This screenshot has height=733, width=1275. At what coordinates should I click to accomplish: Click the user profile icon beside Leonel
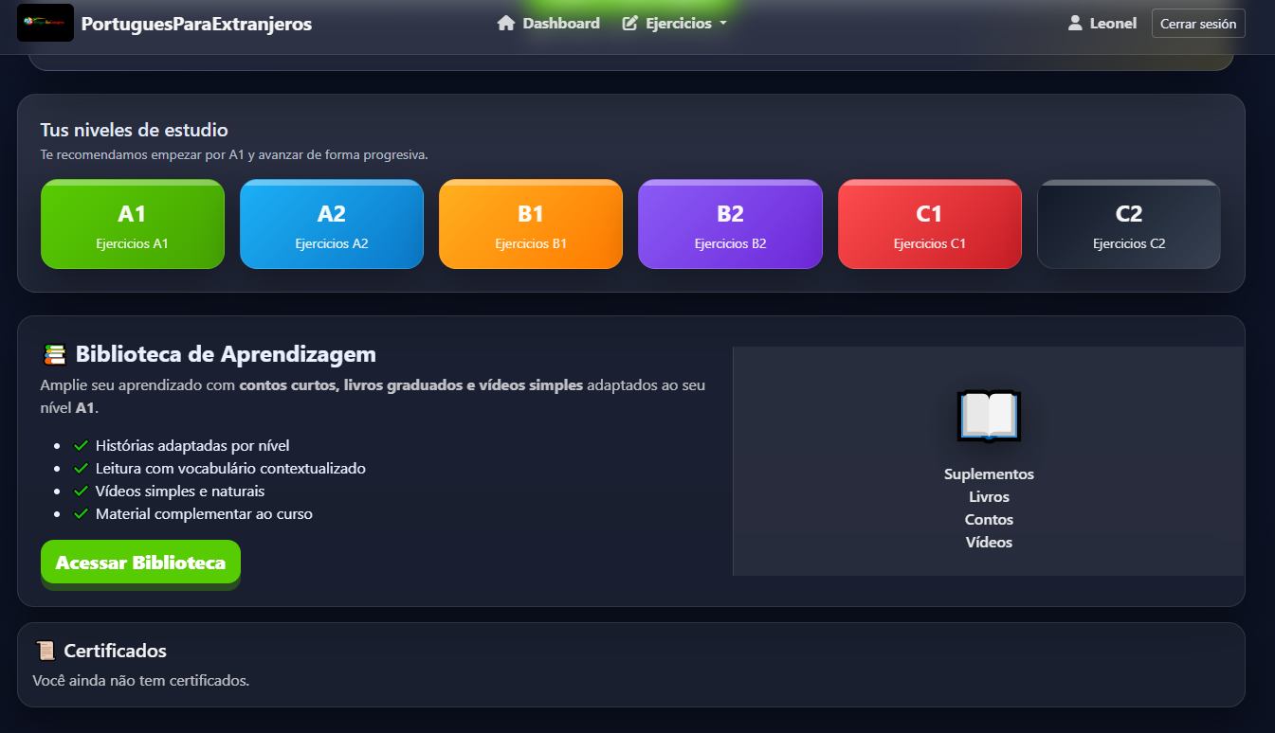point(1075,23)
